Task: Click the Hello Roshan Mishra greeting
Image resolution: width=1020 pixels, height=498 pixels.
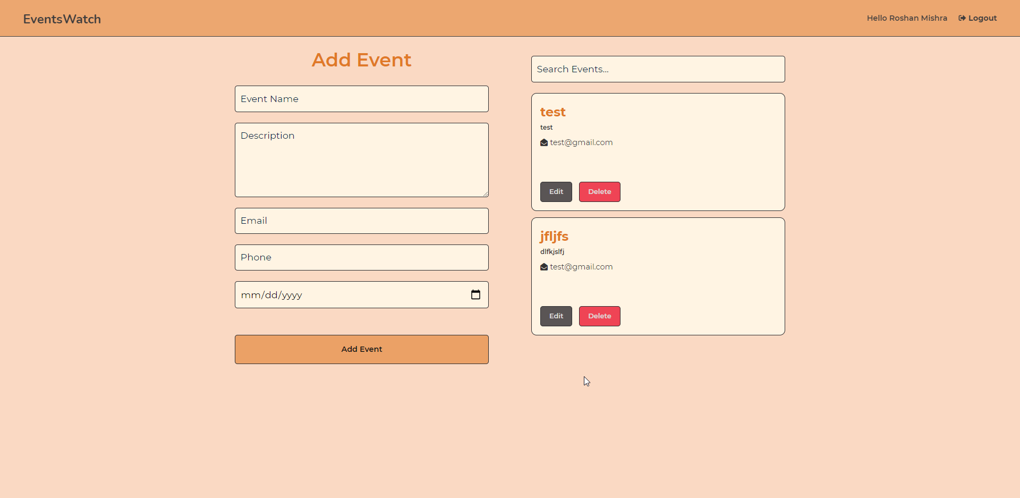Action: click(x=907, y=18)
